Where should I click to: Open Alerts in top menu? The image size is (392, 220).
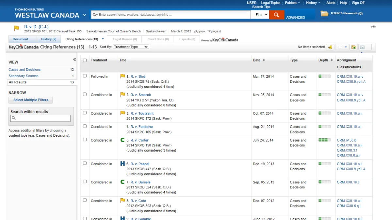pos(331,3)
